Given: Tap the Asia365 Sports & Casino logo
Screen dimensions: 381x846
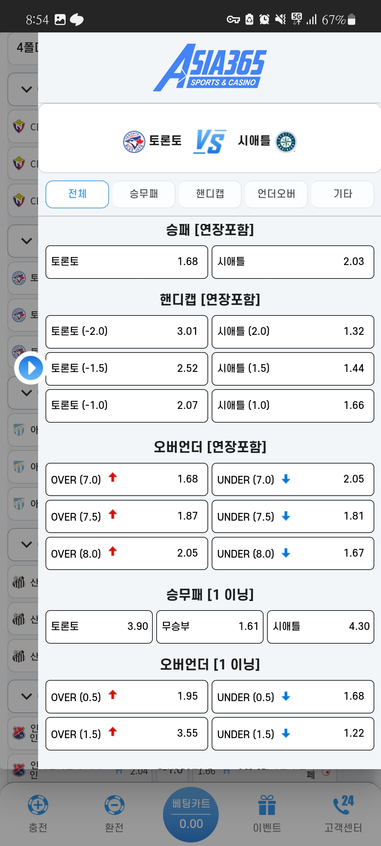Looking at the screenshot, I should 210,68.
